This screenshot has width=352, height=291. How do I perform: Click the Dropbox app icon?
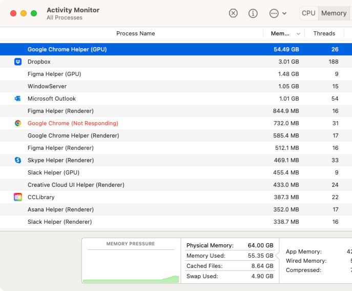tap(18, 62)
